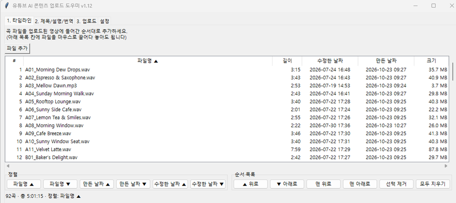Click the status text 92곡 · 총 5:01:15
Screen dimensions: 456x203
(x=24, y=196)
